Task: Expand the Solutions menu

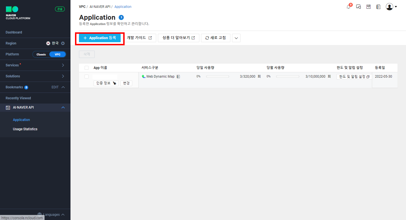Action: click(x=35, y=76)
